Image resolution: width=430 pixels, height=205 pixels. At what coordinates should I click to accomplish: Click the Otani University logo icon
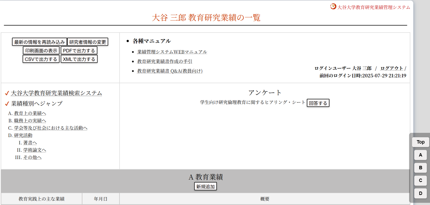coord(333,6)
